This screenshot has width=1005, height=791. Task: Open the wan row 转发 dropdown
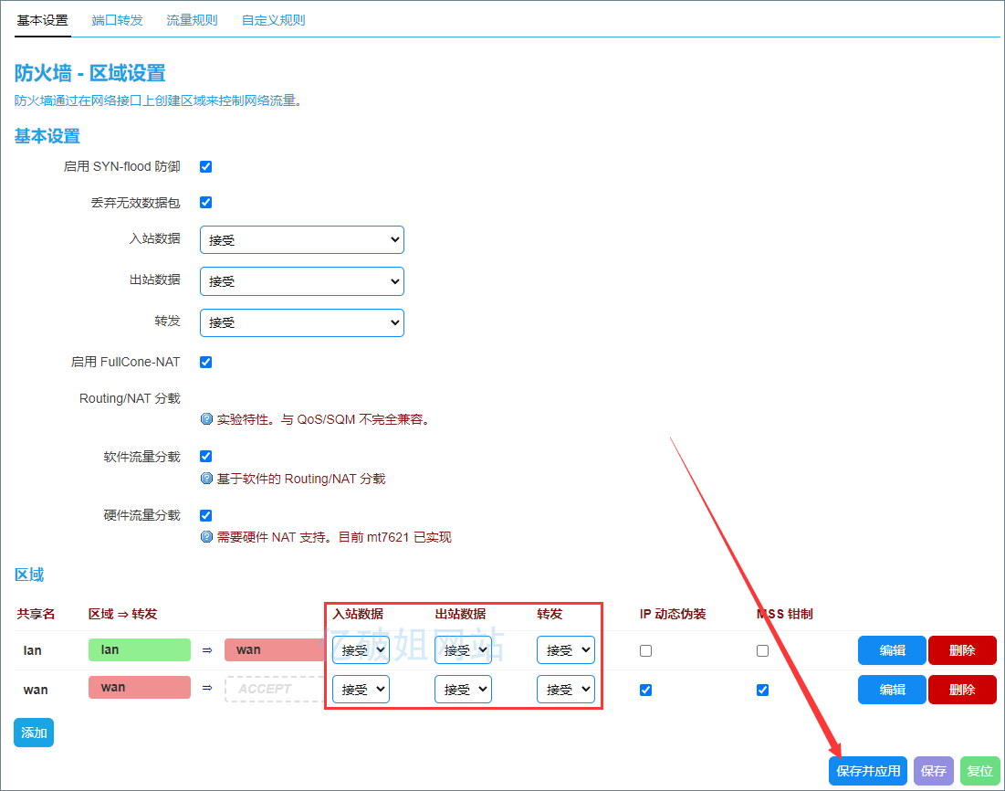(565, 690)
